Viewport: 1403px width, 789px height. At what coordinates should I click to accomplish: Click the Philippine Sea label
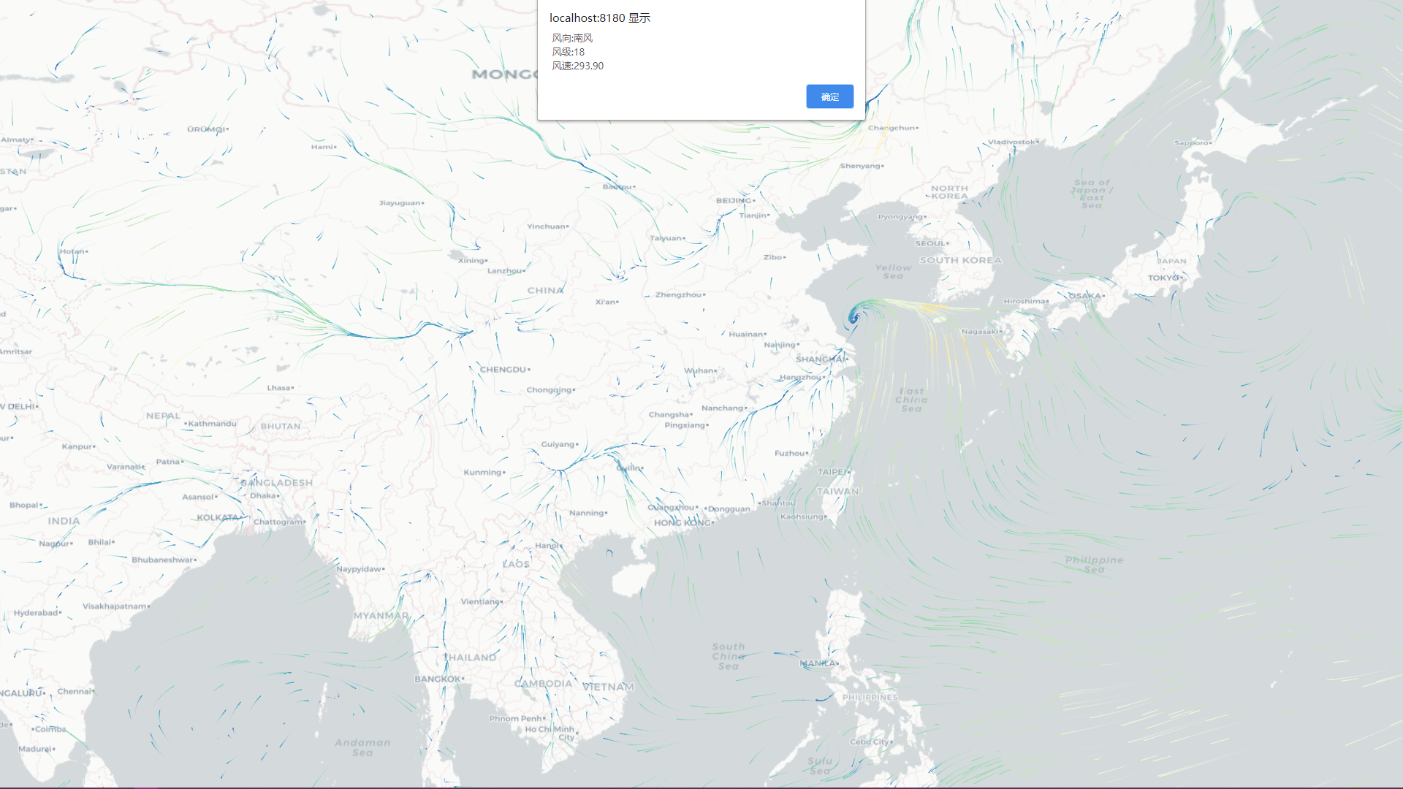tap(1094, 565)
